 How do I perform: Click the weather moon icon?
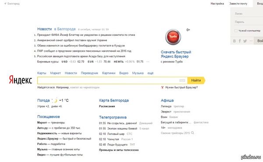55,100
